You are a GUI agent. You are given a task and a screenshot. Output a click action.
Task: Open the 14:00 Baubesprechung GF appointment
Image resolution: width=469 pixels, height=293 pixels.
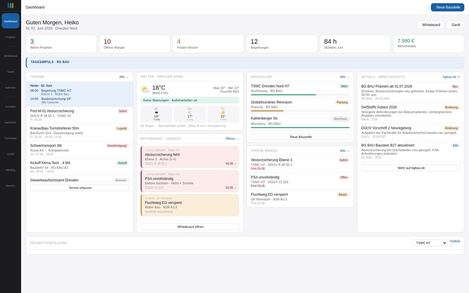pos(80,100)
